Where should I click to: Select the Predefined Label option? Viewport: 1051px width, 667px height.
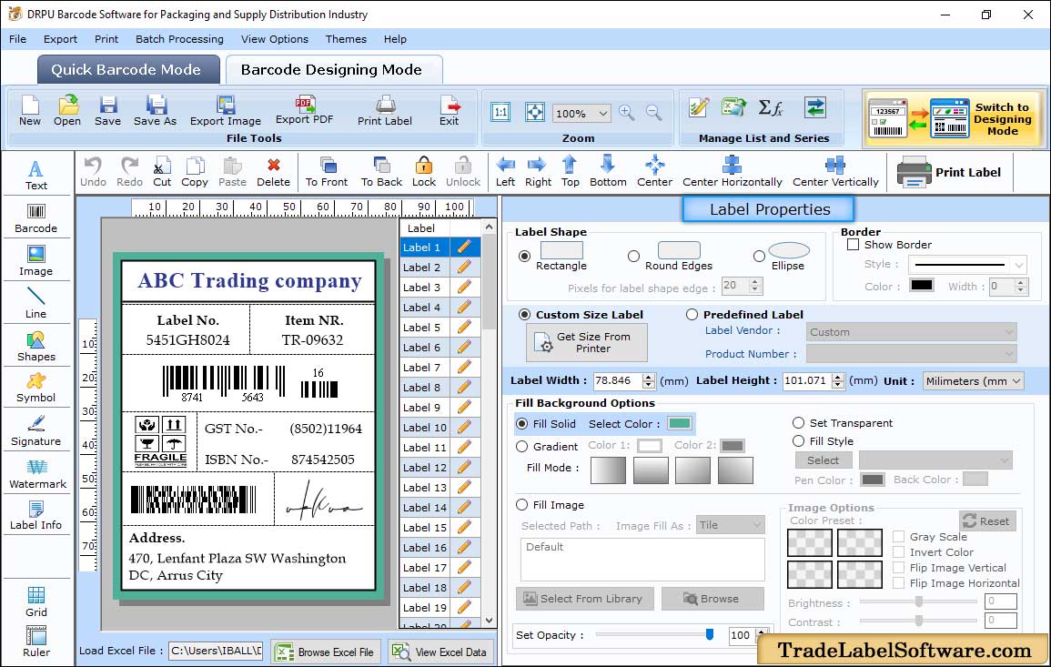pyautogui.click(x=692, y=315)
